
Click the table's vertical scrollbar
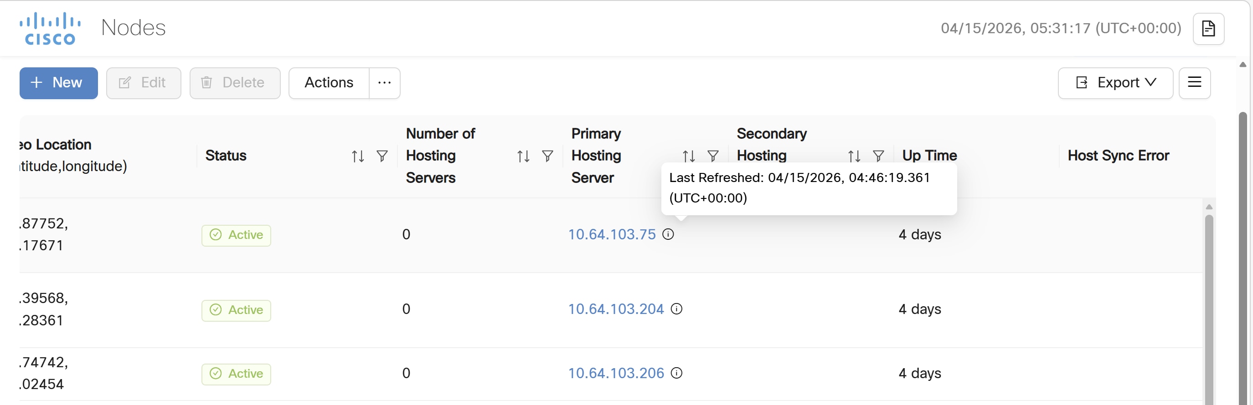coord(1209,301)
